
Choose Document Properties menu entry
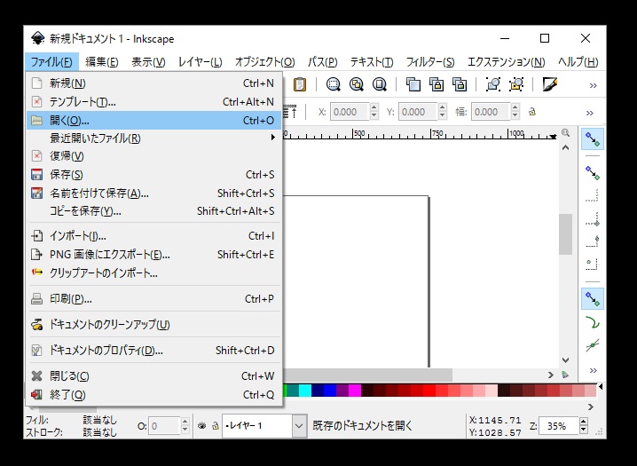[154, 351]
